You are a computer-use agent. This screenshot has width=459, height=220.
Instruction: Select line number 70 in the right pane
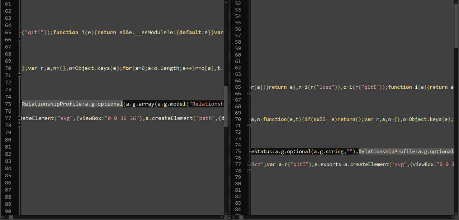[x=238, y=119]
